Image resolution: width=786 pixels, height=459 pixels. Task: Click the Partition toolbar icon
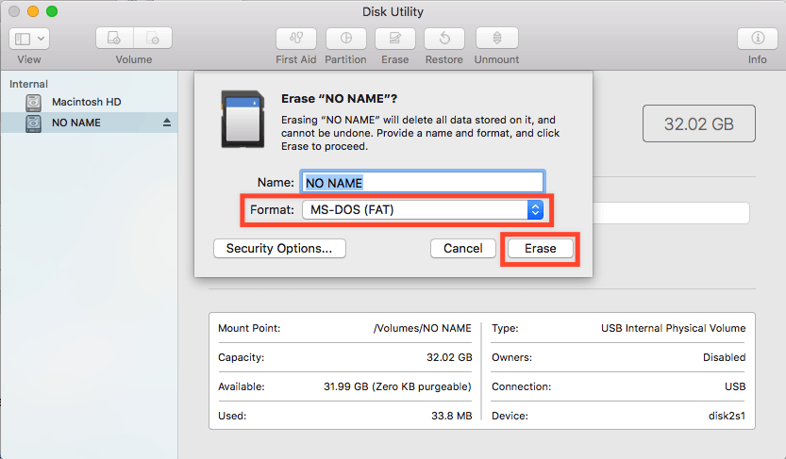click(346, 39)
